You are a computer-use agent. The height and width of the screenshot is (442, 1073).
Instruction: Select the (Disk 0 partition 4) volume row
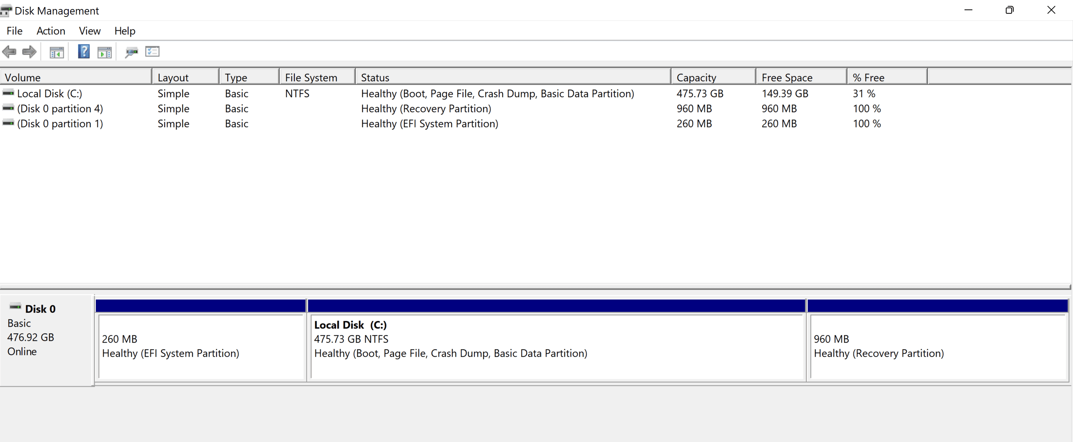click(x=464, y=109)
